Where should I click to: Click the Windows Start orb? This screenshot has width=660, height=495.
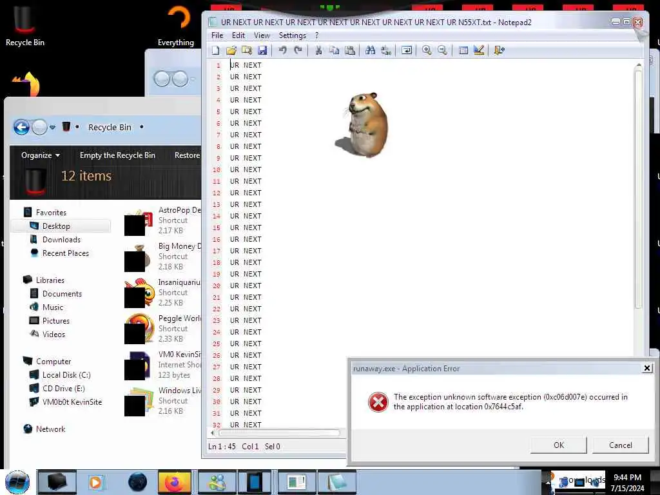17,482
